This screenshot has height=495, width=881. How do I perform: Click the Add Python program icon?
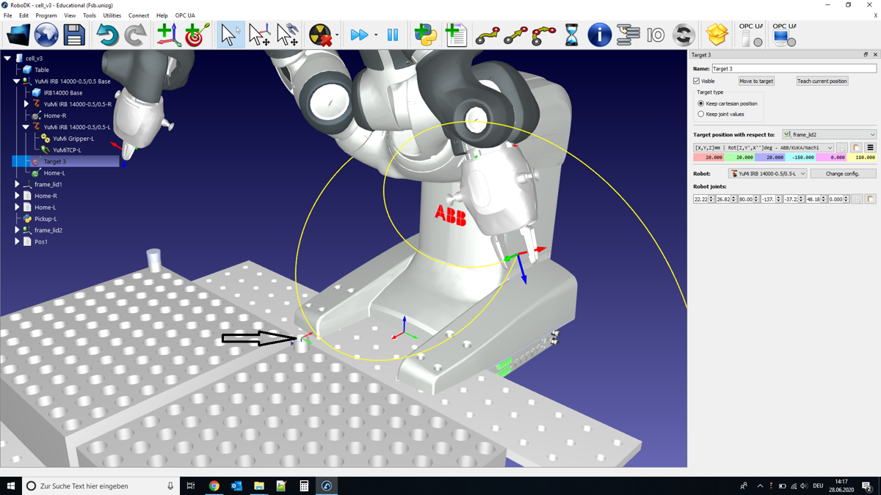[425, 34]
